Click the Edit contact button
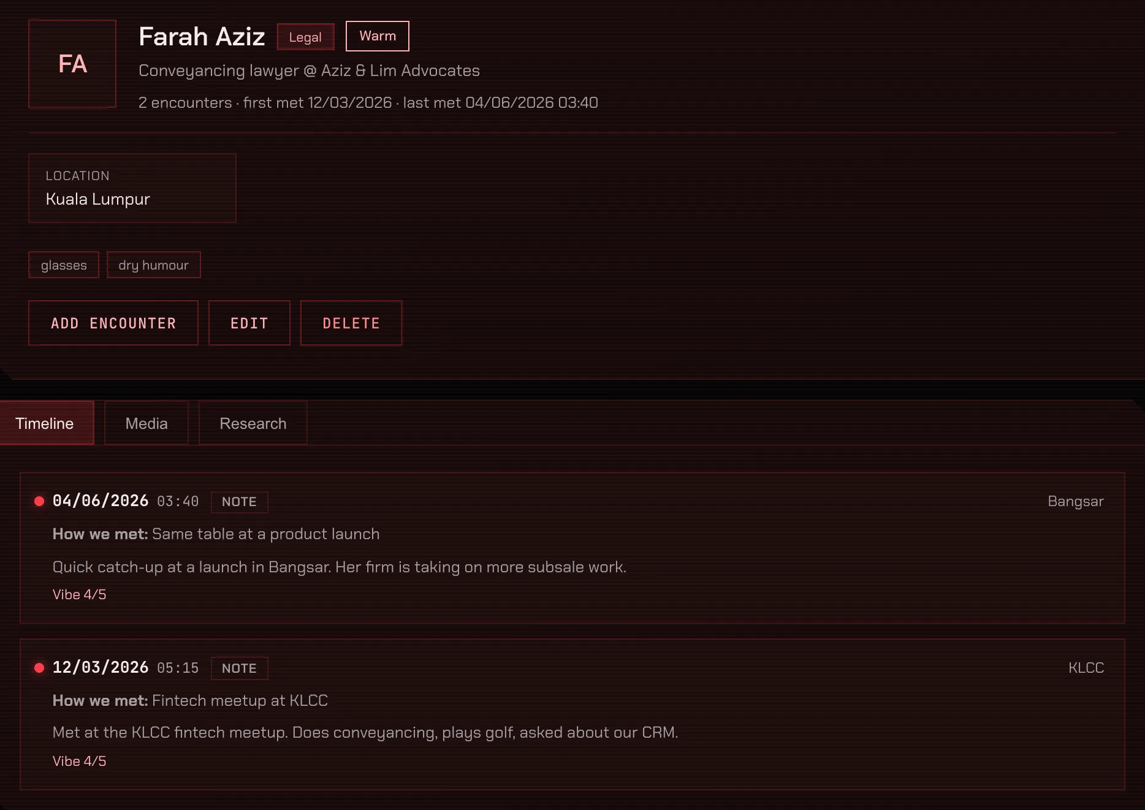This screenshot has width=1145, height=810. [x=249, y=323]
